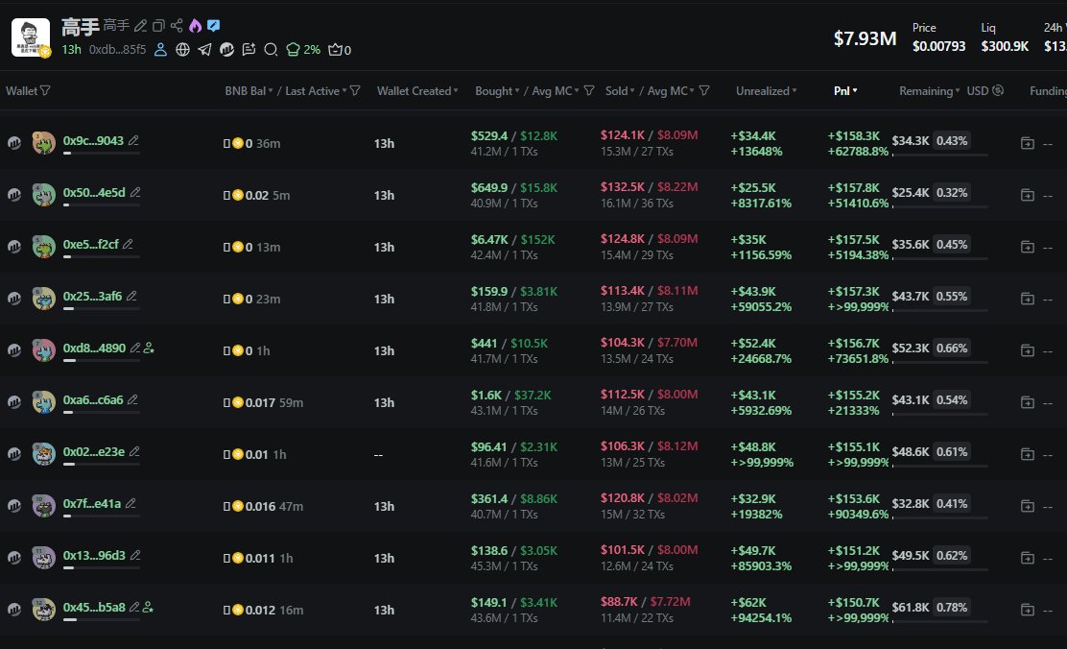
Task: Click the search magnifier icon in header
Action: click(x=271, y=50)
